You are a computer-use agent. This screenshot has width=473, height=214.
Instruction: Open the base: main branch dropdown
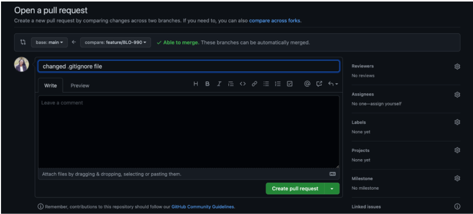(49, 42)
